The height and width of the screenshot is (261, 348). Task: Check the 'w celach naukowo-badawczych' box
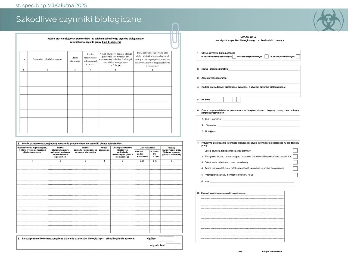point(234,57)
